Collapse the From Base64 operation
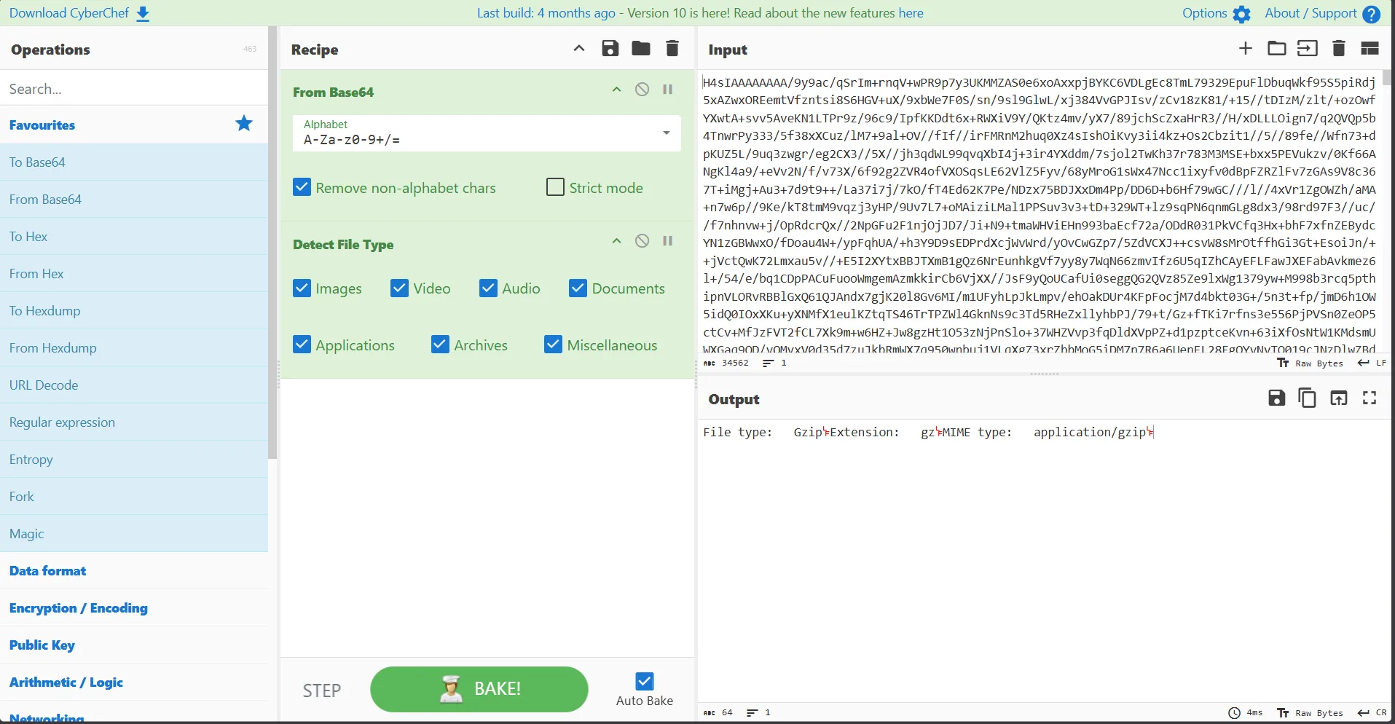Screen dimensions: 1395x724 616,90
